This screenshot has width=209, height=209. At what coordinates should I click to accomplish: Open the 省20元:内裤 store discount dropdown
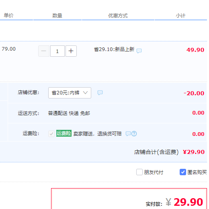[x=70, y=93]
